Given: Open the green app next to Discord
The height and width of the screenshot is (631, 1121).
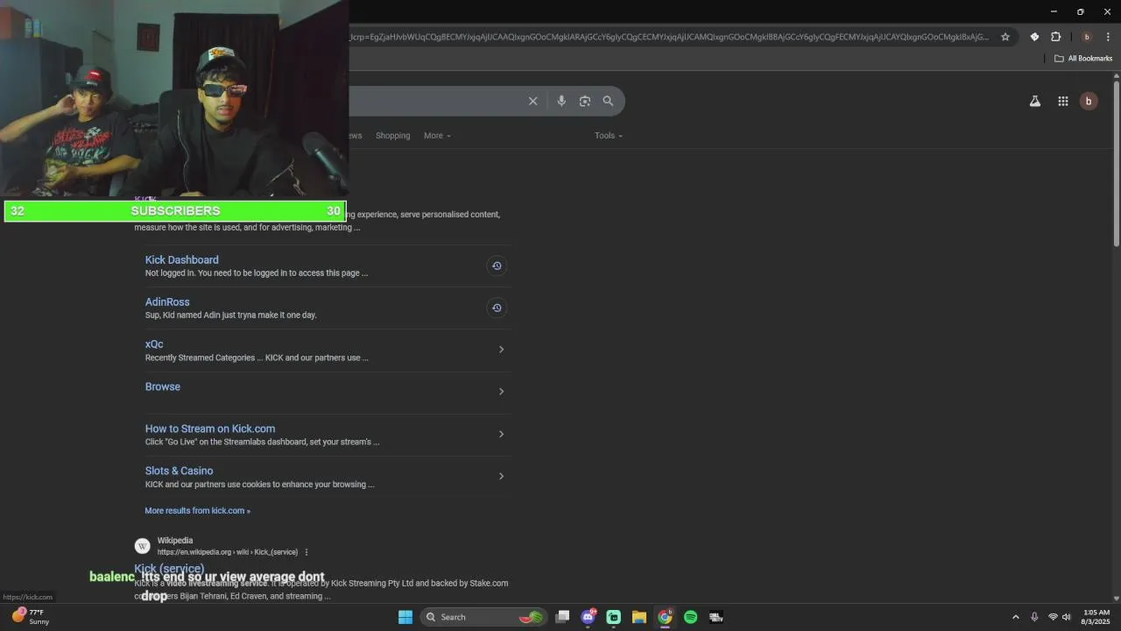Looking at the screenshot, I should click(x=614, y=617).
